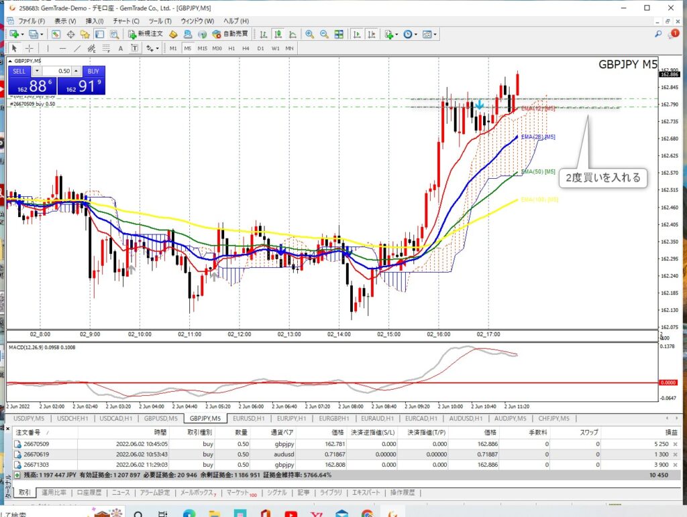Open the templates dropdown
This screenshot has width=687, height=517.
coord(429,34)
